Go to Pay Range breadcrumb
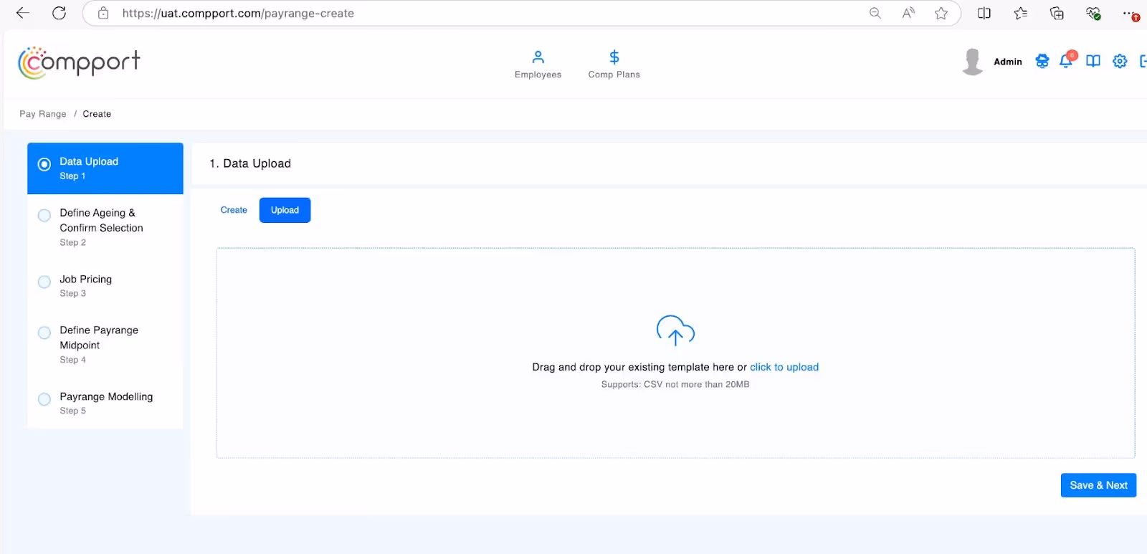This screenshot has height=554, width=1147. pos(43,114)
